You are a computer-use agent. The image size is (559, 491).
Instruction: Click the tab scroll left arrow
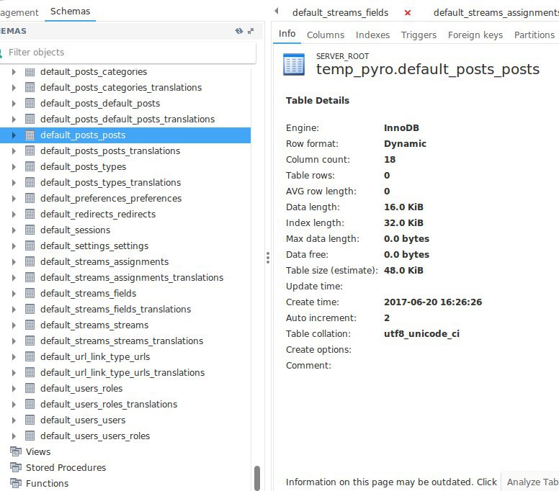(277, 12)
